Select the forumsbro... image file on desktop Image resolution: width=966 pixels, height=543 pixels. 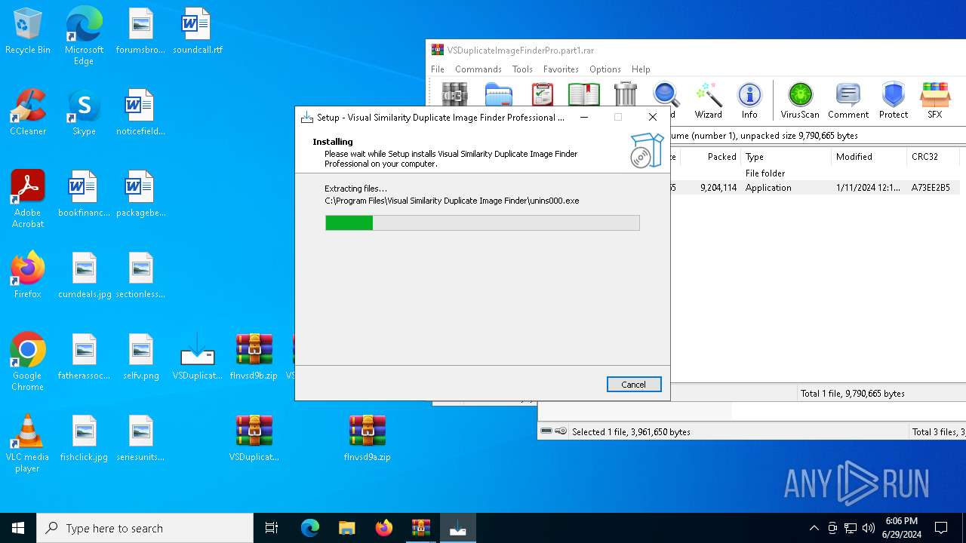(x=141, y=31)
